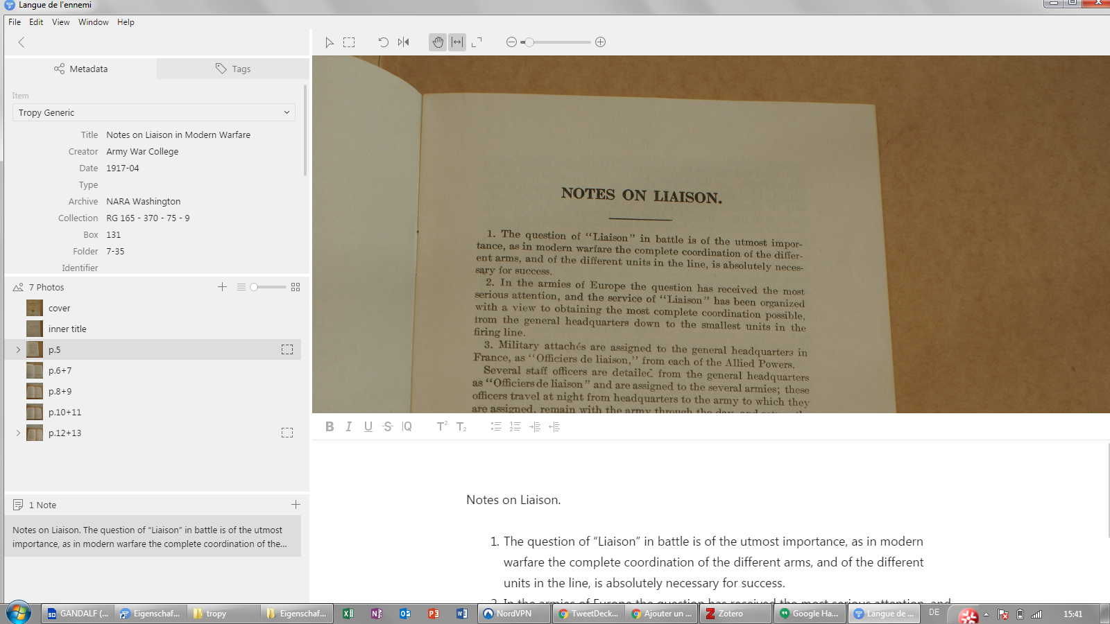Activate the rectangular selection tool

pos(349,42)
